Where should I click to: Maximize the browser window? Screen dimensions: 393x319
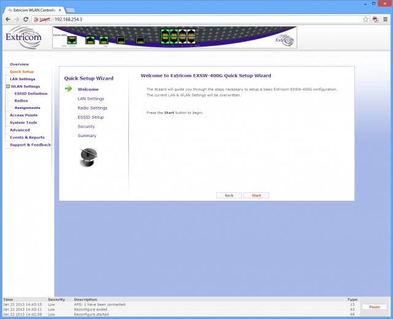point(373,4)
